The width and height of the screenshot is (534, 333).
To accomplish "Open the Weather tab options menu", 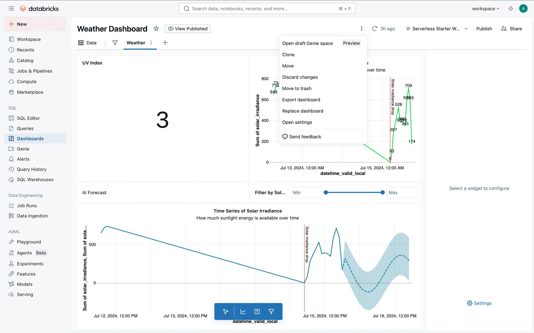I will (151, 43).
